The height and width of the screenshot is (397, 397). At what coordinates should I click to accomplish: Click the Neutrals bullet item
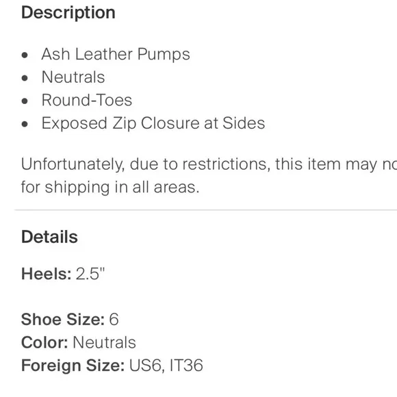click(73, 77)
